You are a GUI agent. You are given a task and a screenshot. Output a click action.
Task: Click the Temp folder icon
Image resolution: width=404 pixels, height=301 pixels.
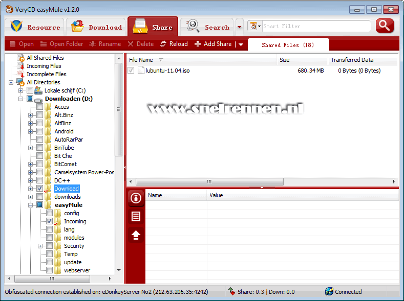[58, 254]
